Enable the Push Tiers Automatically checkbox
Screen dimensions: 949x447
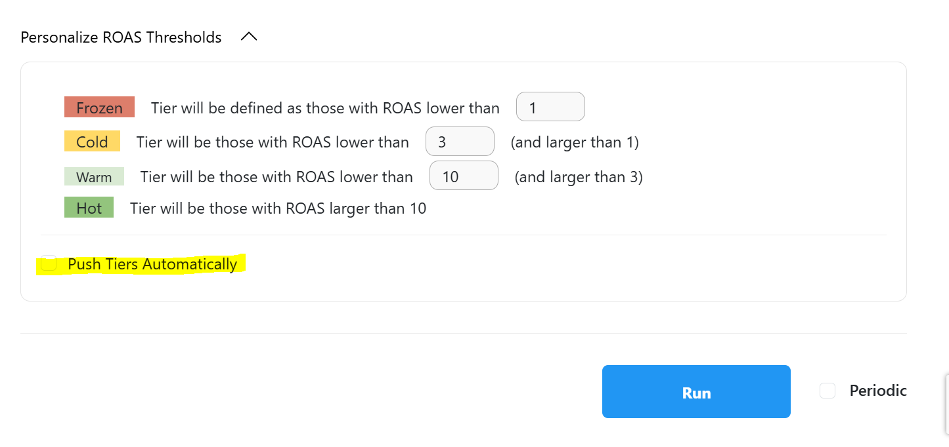pyautogui.click(x=49, y=263)
